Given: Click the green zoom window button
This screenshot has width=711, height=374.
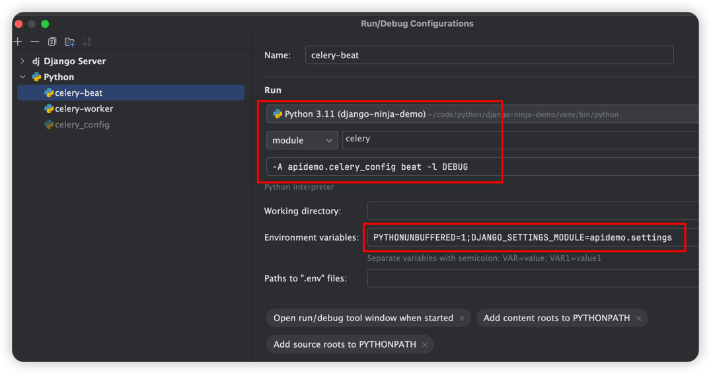Looking at the screenshot, I should 45,24.
